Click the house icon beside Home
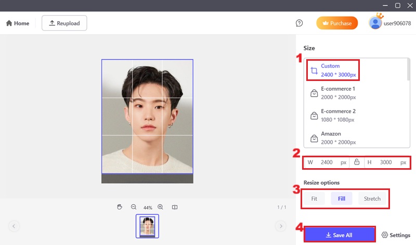This screenshot has width=416, height=245. 9,23
